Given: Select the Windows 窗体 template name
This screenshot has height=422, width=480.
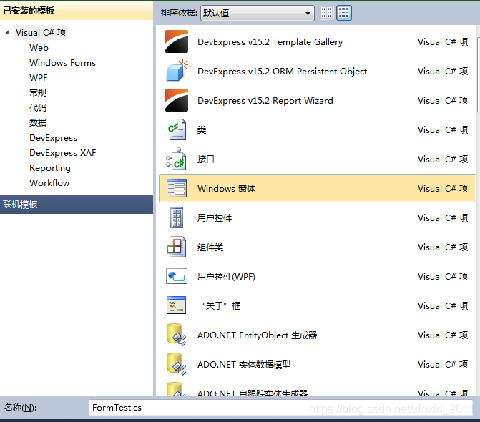Looking at the screenshot, I should point(227,189).
